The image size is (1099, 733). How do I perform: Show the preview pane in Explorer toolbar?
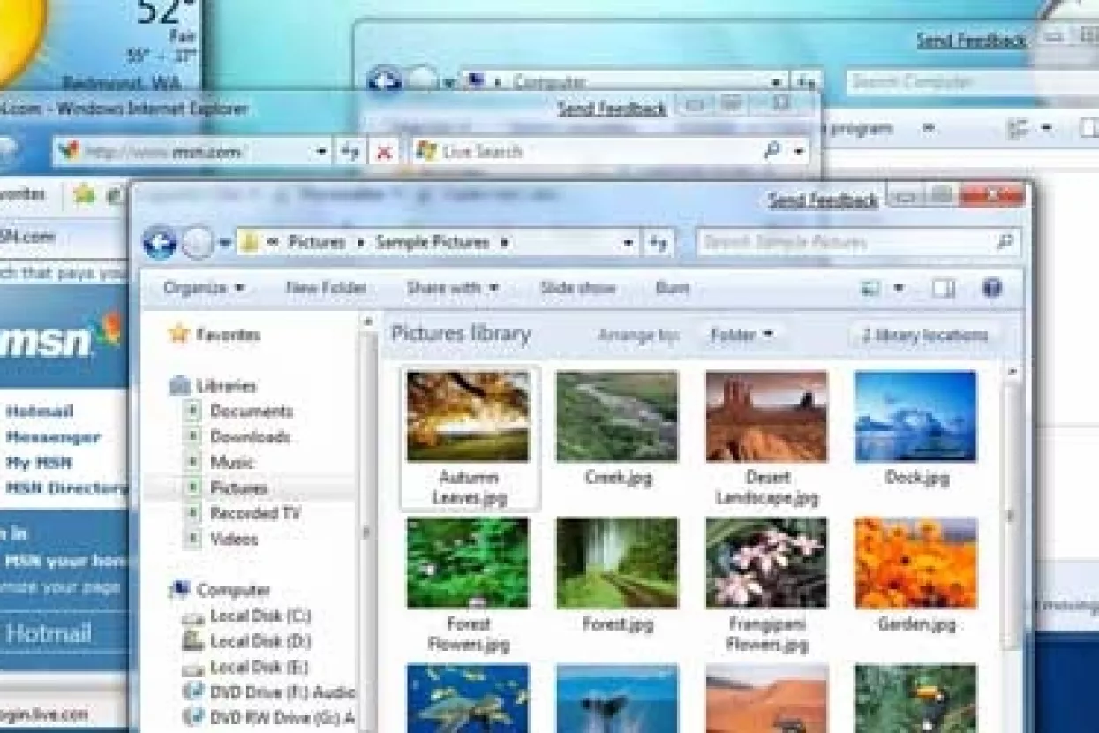tap(944, 289)
